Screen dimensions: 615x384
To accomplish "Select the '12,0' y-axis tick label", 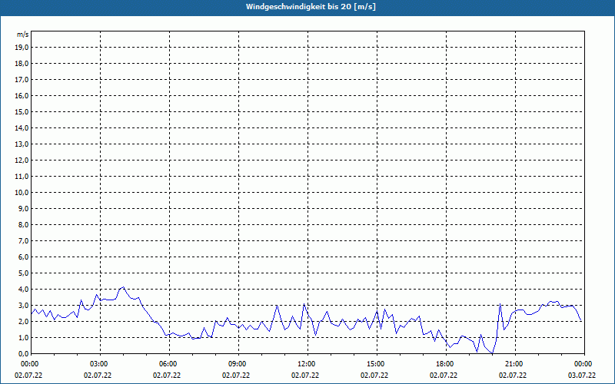I will point(22,161).
